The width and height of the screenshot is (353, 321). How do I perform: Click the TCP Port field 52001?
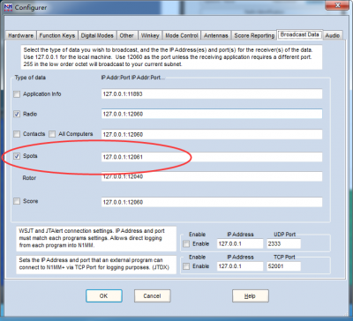(x=283, y=266)
